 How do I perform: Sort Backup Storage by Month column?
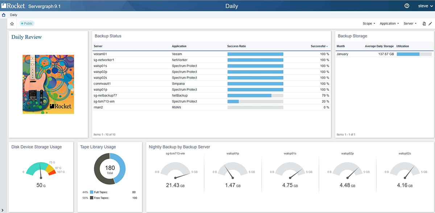click(341, 46)
